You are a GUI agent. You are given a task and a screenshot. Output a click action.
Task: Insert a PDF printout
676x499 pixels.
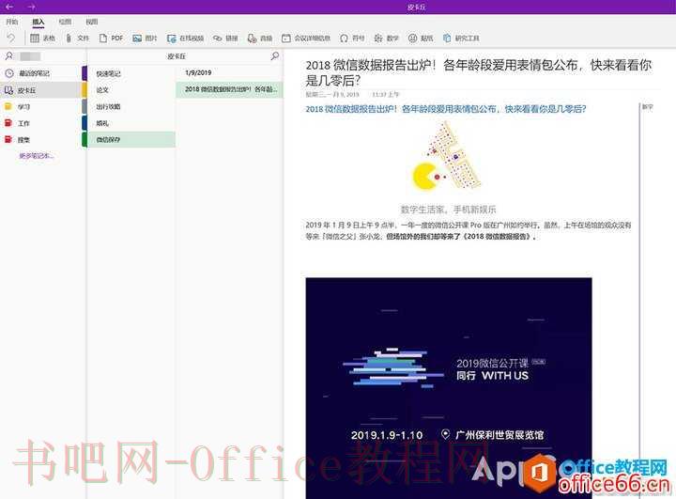coord(111,38)
